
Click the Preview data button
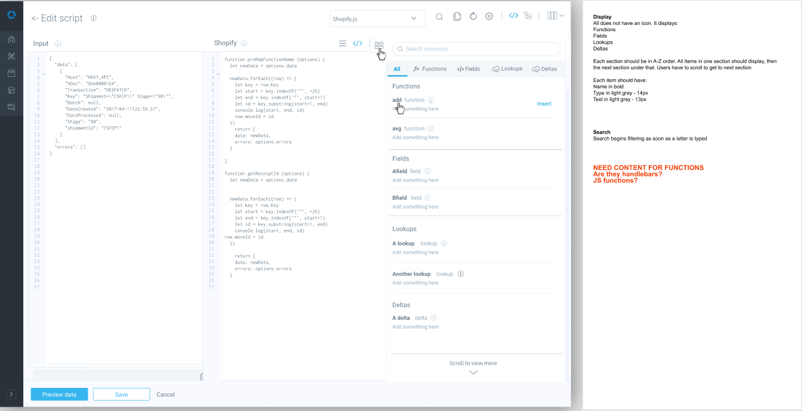click(x=59, y=394)
